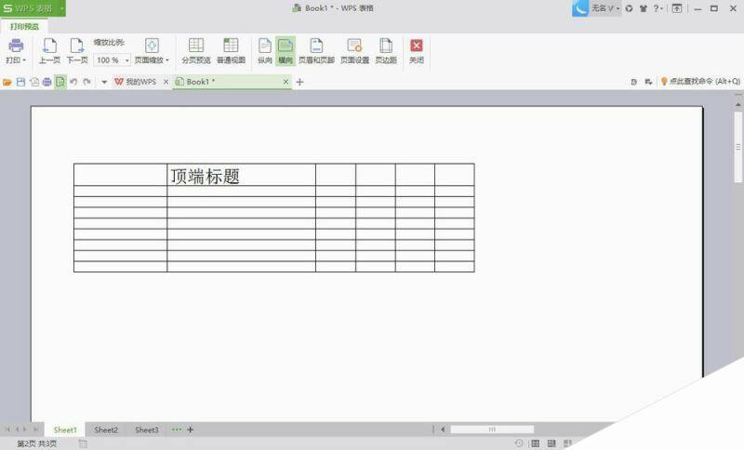Click the status bar normal view grid icon

pyautogui.click(x=536, y=443)
